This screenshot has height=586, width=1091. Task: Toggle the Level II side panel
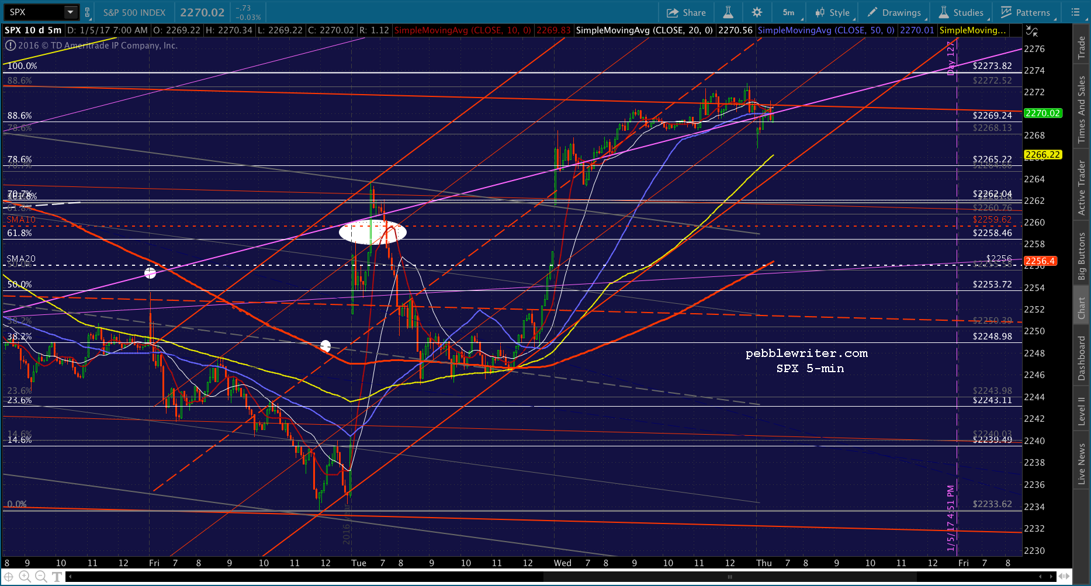point(1082,411)
